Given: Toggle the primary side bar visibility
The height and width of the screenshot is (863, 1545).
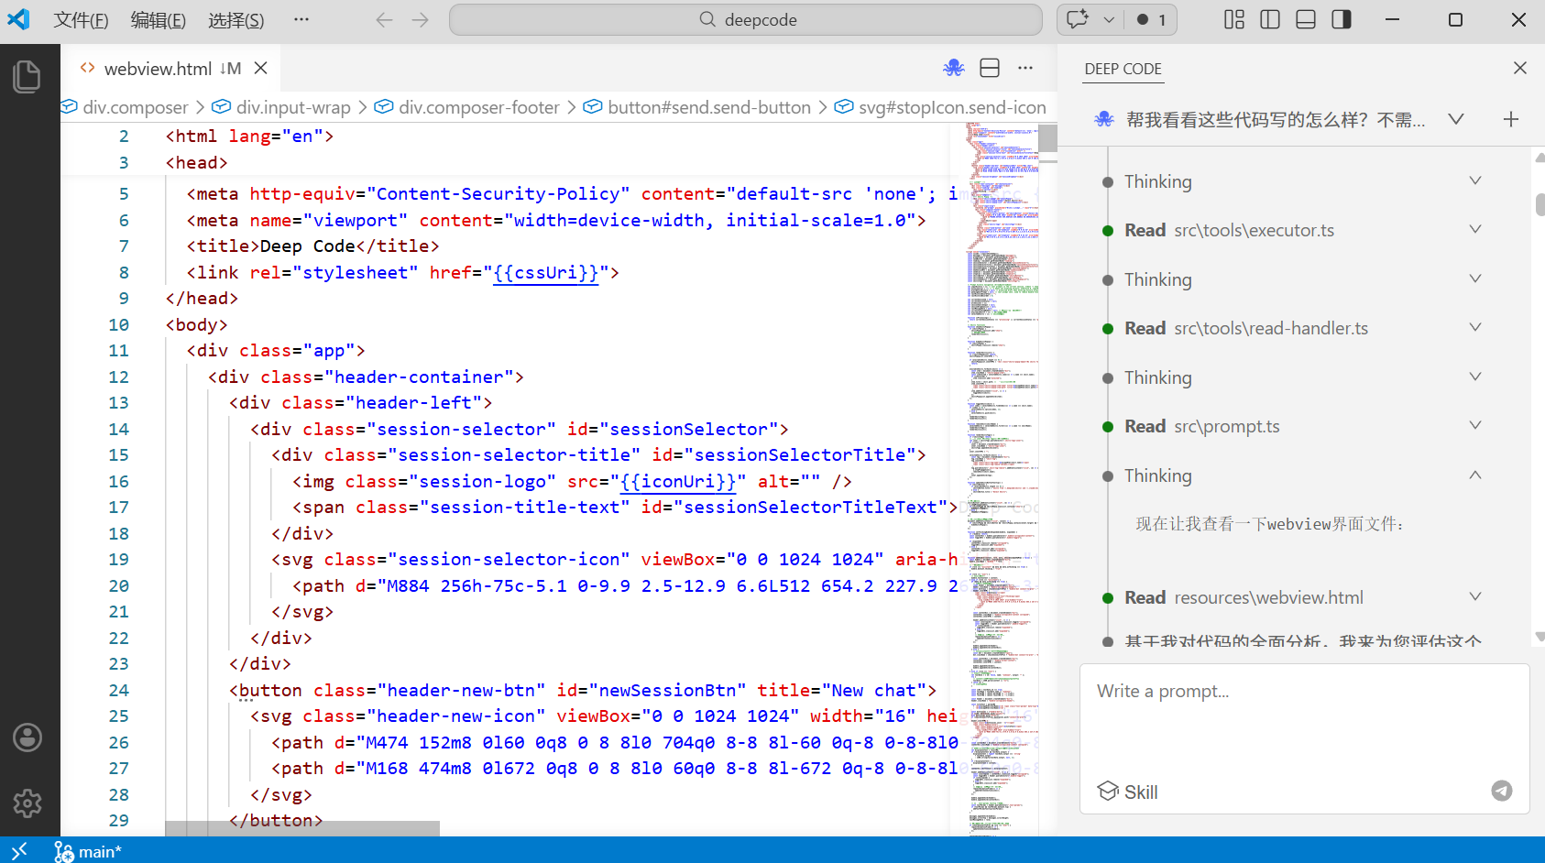Looking at the screenshot, I should click(1270, 20).
